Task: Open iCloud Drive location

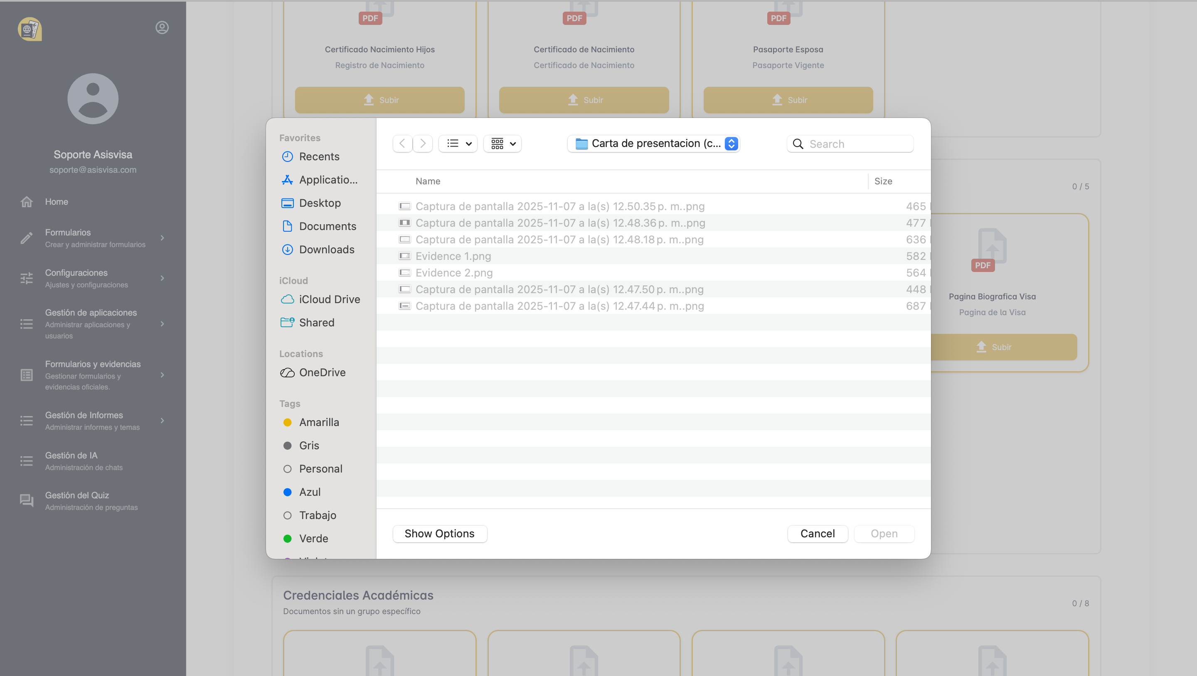Action: click(329, 299)
